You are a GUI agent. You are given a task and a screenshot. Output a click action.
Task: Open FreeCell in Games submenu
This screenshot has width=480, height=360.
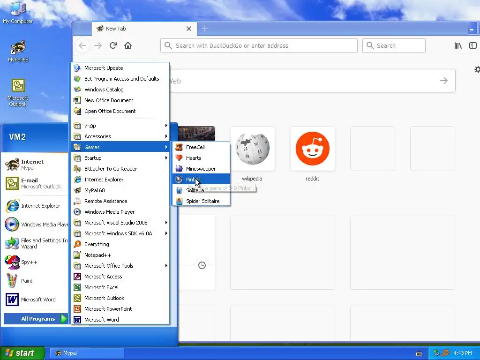point(201,147)
